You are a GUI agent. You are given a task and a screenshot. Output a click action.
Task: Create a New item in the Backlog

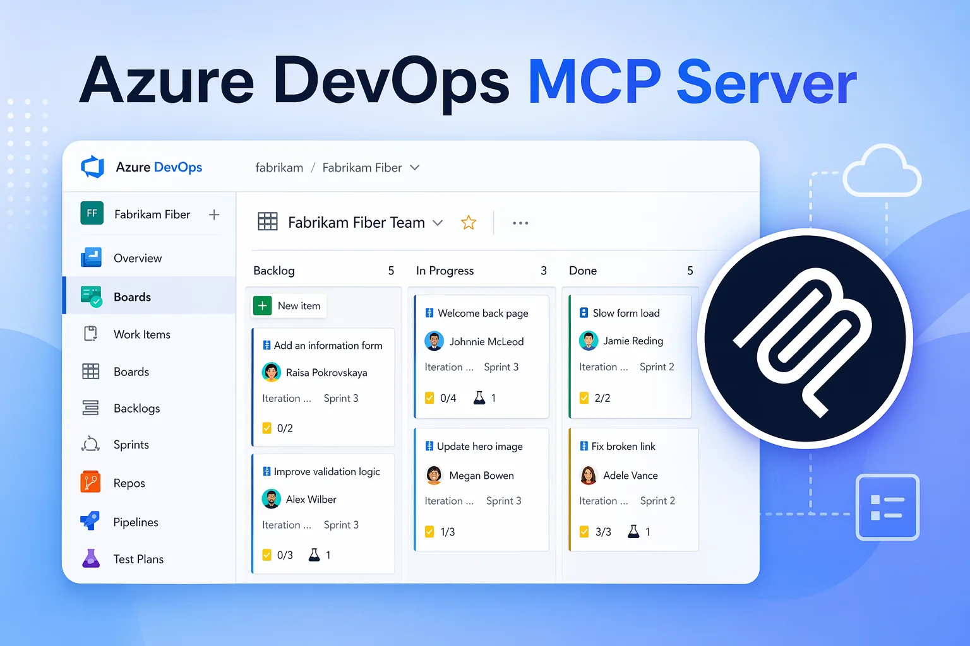click(x=288, y=305)
